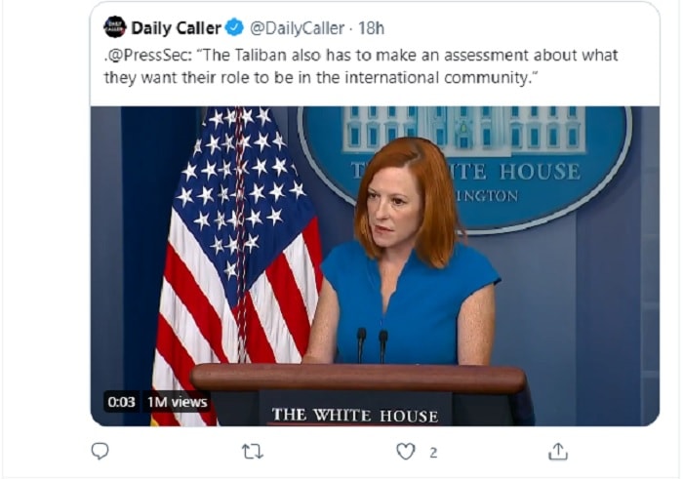Click the microphones on the podium
Screen dimensions: 683x479
(372, 346)
